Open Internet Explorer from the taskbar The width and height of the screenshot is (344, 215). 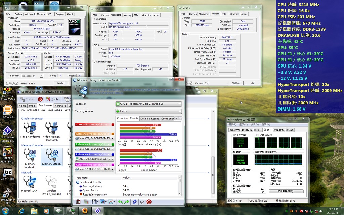pyautogui.click(x=21, y=211)
